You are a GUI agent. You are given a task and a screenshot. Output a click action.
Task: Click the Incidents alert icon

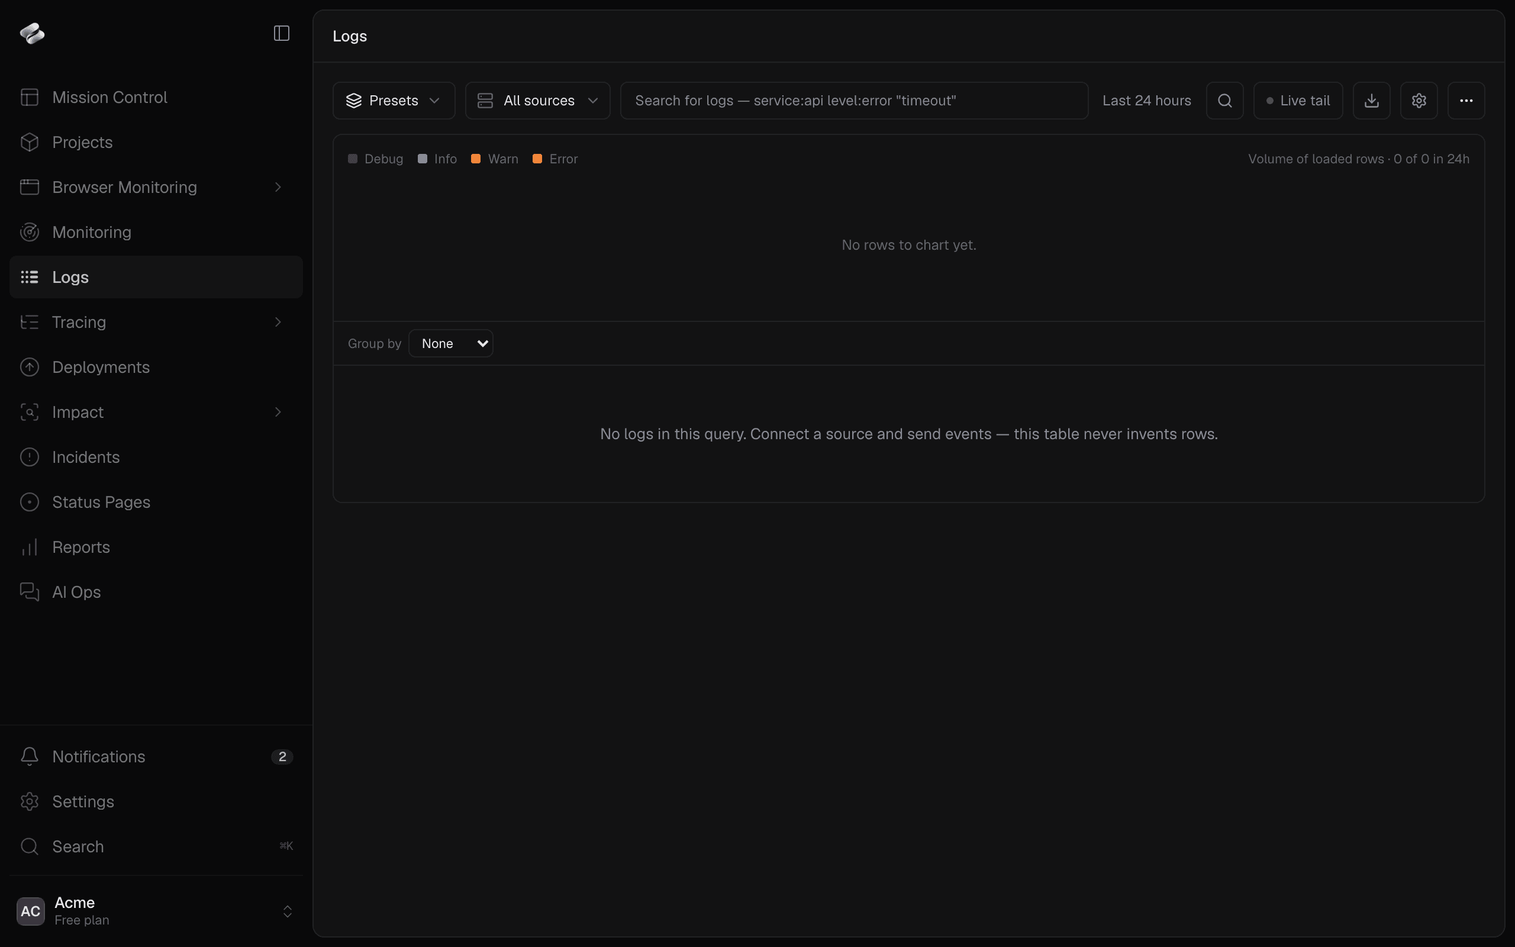pos(30,457)
